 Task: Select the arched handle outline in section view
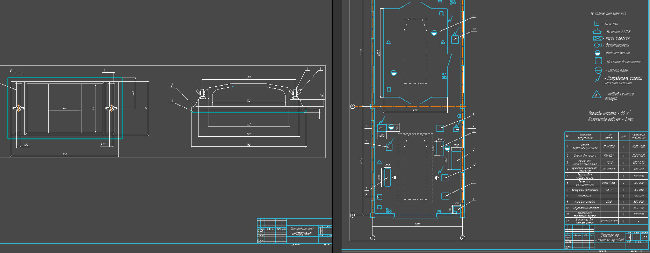[x=248, y=94]
